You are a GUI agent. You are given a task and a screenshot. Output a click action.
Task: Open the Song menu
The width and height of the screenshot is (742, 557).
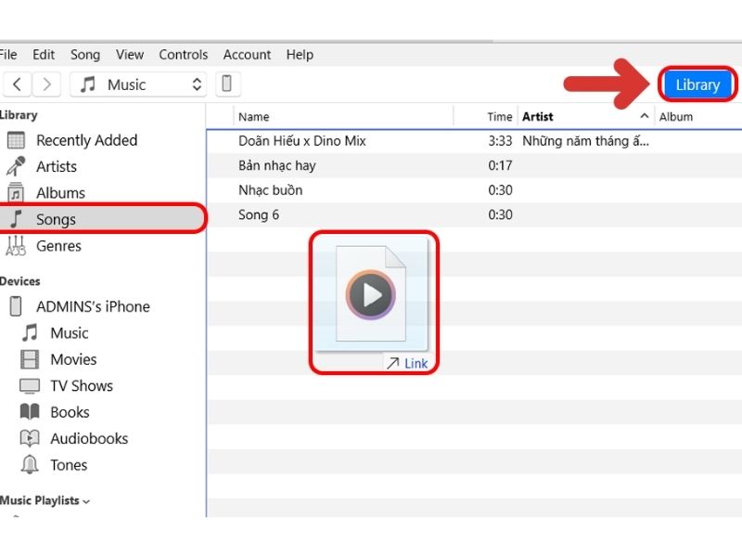pos(85,55)
